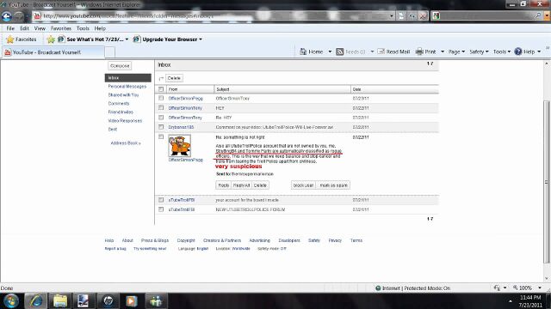Click Reply All button
The height and width of the screenshot is (309, 551).
241,185
